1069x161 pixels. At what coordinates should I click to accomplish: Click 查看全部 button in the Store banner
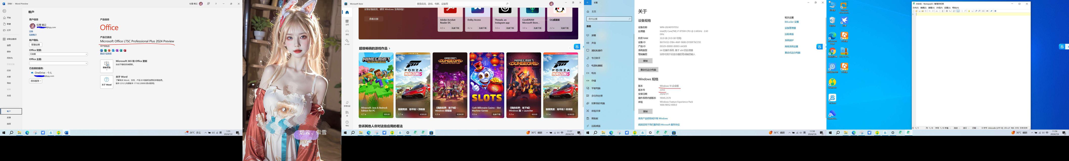click(x=373, y=19)
